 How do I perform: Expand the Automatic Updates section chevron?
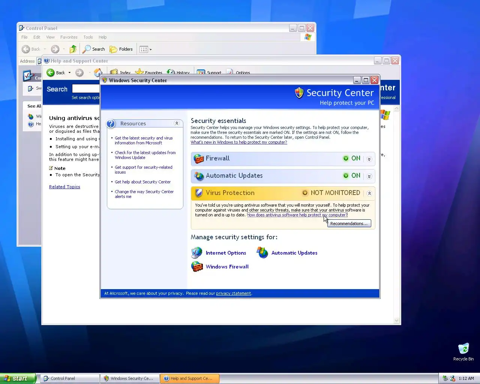point(369,176)
